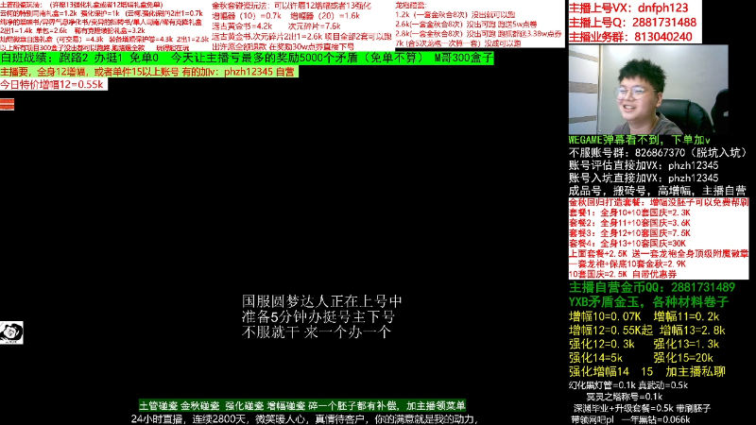The width and height of the screenshot is (756, 425).
Task: Click '账号入坑直接加VX: phzh12345' line
Action: pyautogui.click(x=644, y=178)
